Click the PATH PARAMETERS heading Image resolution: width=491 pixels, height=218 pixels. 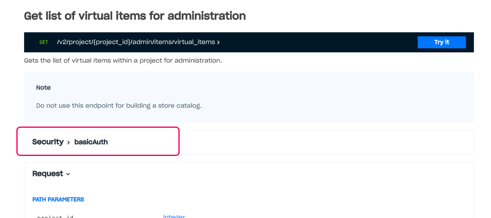[58, 200]
